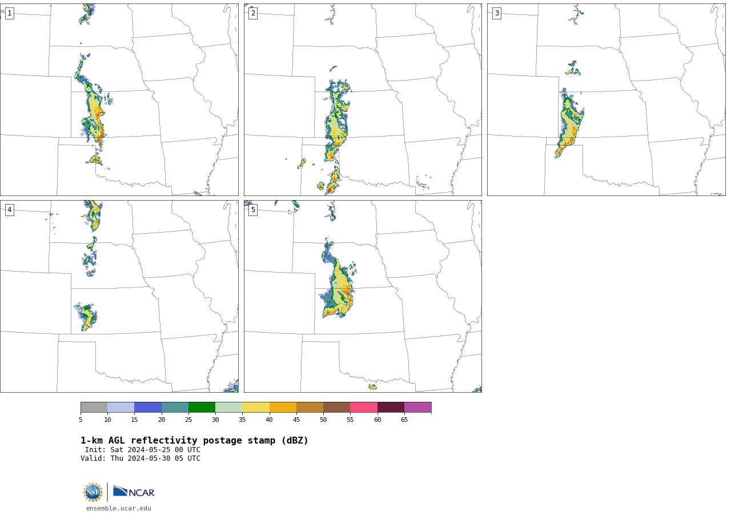Click the colorbar tick label 65
This screenshot has height=515, width=731.
click(404, 420)
